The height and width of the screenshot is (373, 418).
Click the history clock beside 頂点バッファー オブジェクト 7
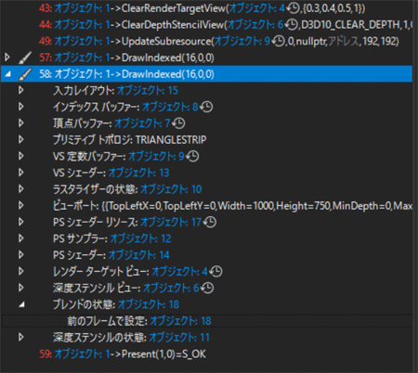click(x=178, y=123)
